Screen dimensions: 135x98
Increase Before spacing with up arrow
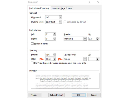pos(54,54)
